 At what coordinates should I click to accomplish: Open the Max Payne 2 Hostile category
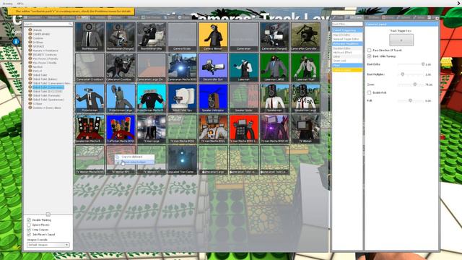point(45,63)
